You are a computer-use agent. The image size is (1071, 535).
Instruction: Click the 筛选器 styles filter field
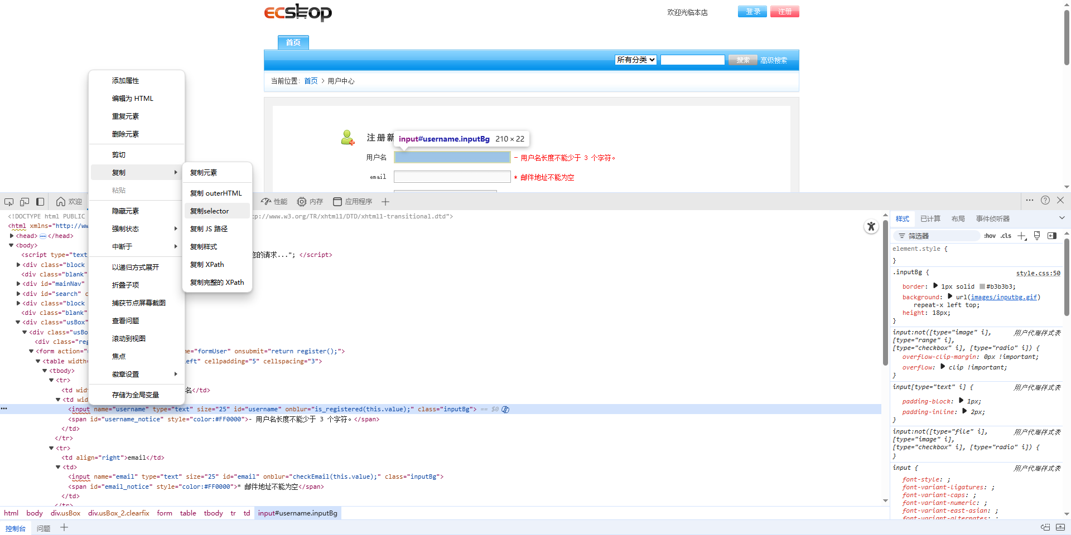(x=937, y=236)
